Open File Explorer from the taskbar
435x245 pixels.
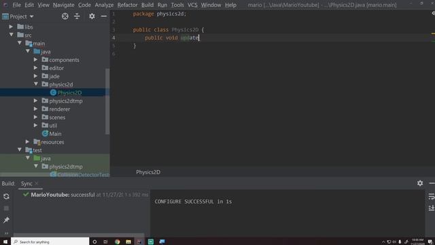coord(128,242)
